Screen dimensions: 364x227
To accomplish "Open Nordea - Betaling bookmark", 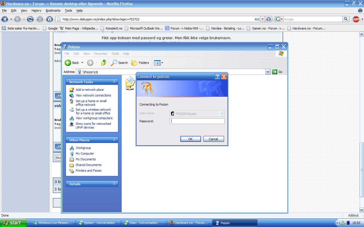I will [x=225, y=28].
